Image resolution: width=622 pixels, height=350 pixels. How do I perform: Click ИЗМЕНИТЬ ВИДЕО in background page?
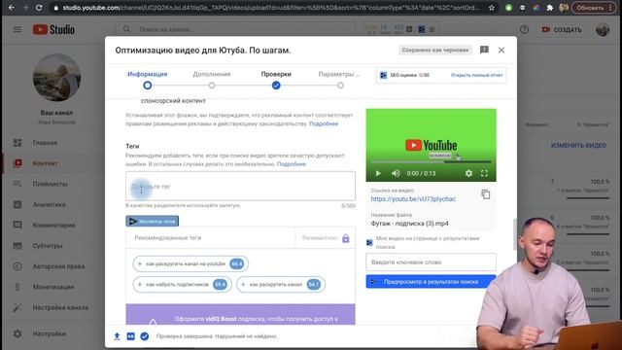click(x=578, y=146)
